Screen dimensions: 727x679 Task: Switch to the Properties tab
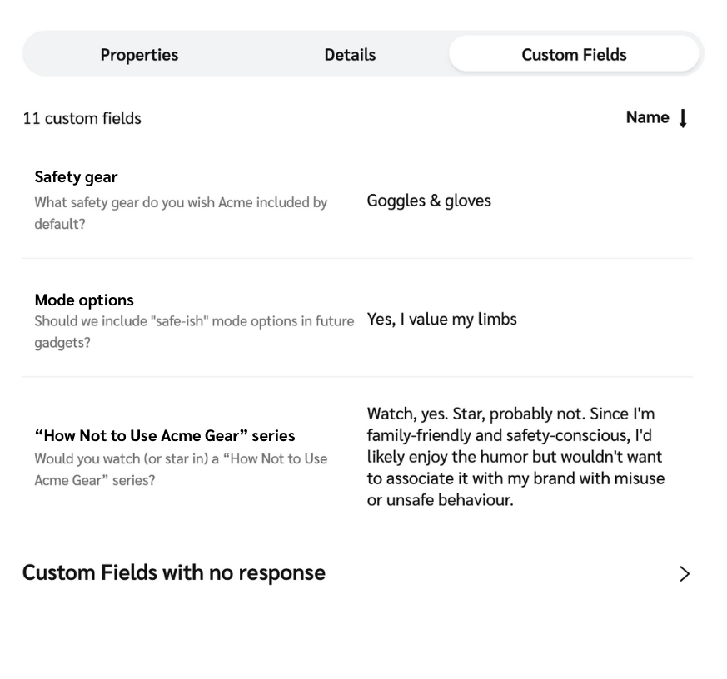(138, 54)
